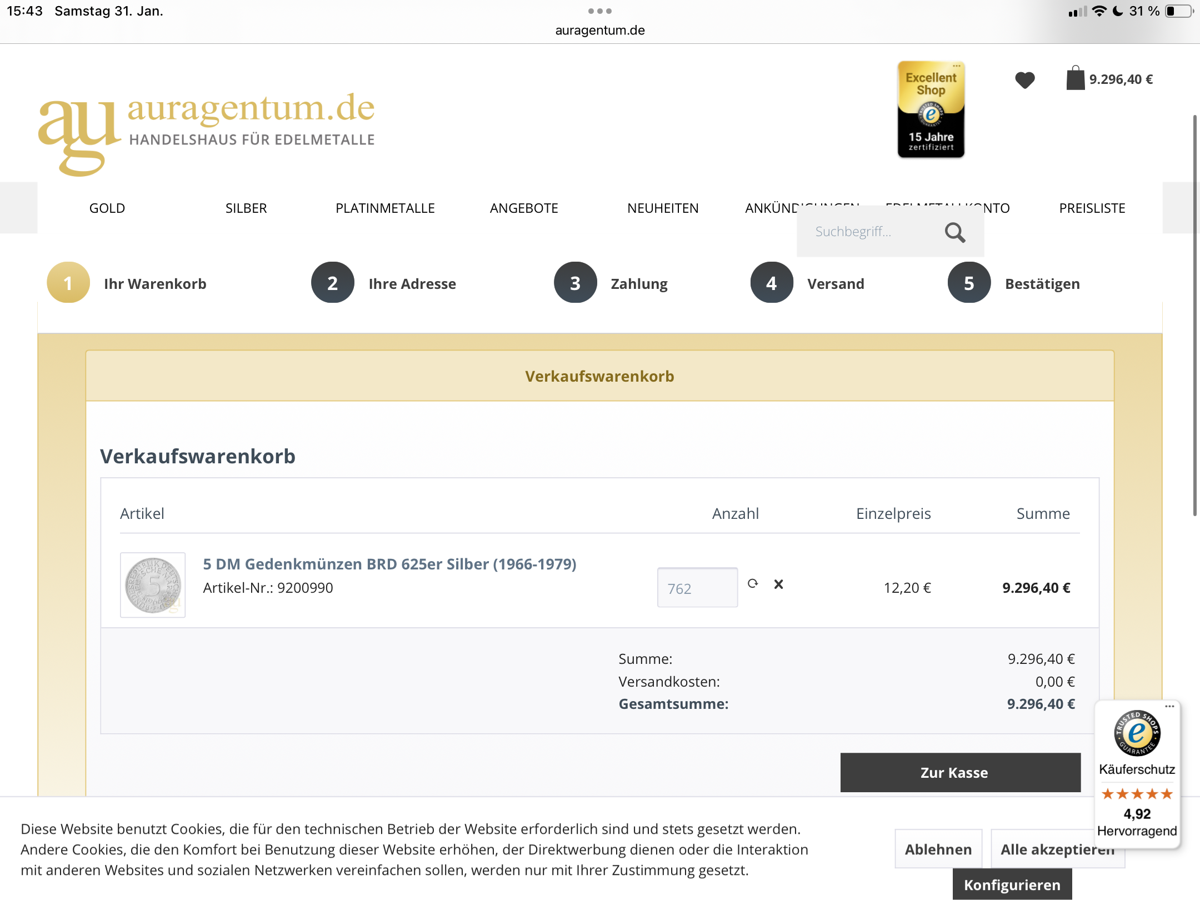Screen dimensions: 1200x900
Task: Open the PLATINMETALLE menu
Action: pyautogui.click(x=385, y=208)
